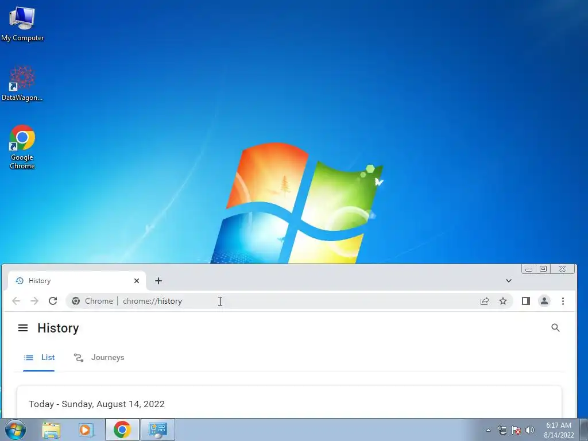
Task: Open a new tab with plus button
Action: pyautogui.click(x=158, y=280)
